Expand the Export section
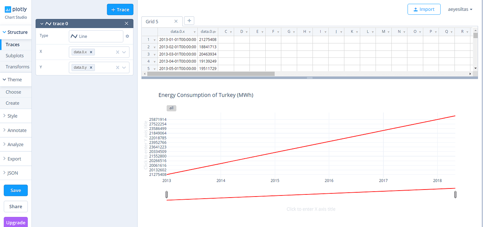The width and height of the screenshot is (483, 227). (x=16, y=159)
